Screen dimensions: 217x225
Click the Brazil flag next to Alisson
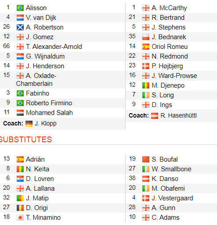click(20, 8)
